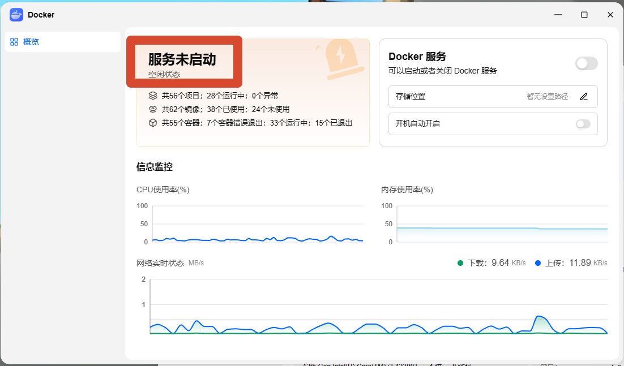Click the overview grid icon in sidebar
This screenshot has height=366, width=624.
(14, 42)
